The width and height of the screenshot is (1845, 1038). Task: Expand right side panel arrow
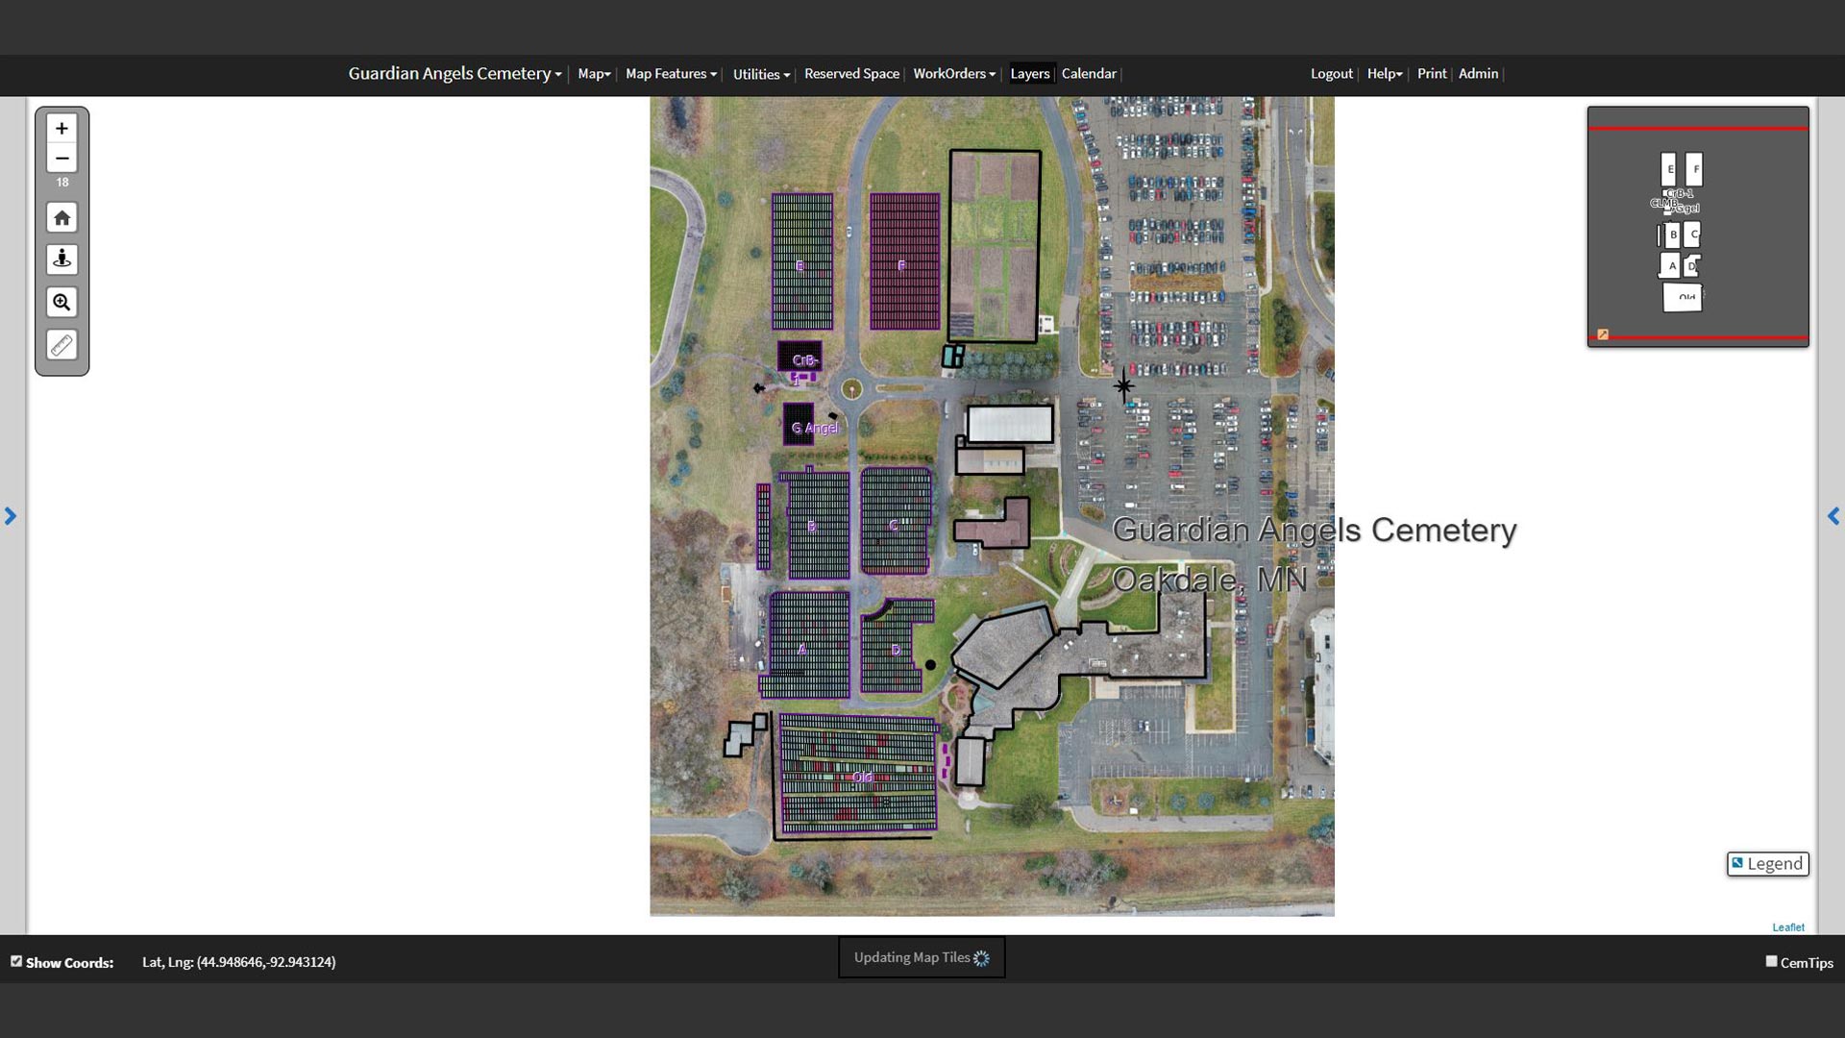pos(1833,516)
